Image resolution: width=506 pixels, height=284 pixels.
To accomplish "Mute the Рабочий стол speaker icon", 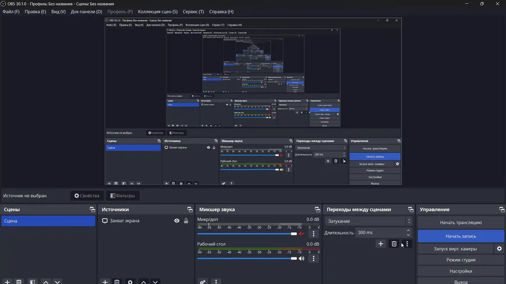I will pos(301,259).
